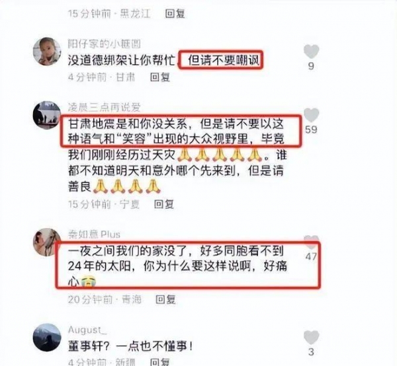Like 秦如意 Plus comment with 47 likes
The width and height of the screenshot is (397, 366).
point(311,242)
